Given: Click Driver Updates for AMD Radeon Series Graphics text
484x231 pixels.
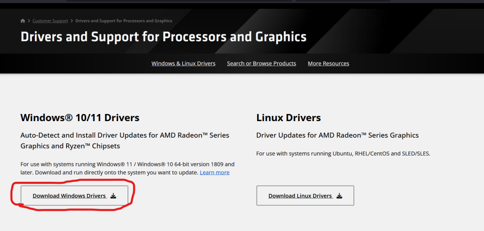Looking at the screenshot, I should [x=337, y=136].
